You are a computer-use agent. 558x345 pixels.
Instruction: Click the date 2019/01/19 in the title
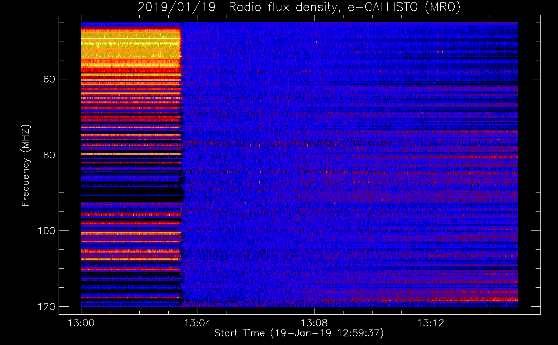(177, 7)
